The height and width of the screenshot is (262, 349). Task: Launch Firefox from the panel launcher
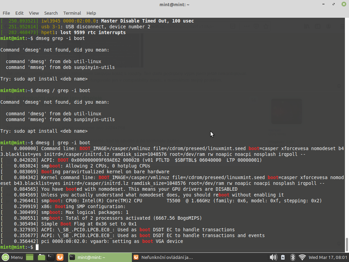[x=60, y=257]
